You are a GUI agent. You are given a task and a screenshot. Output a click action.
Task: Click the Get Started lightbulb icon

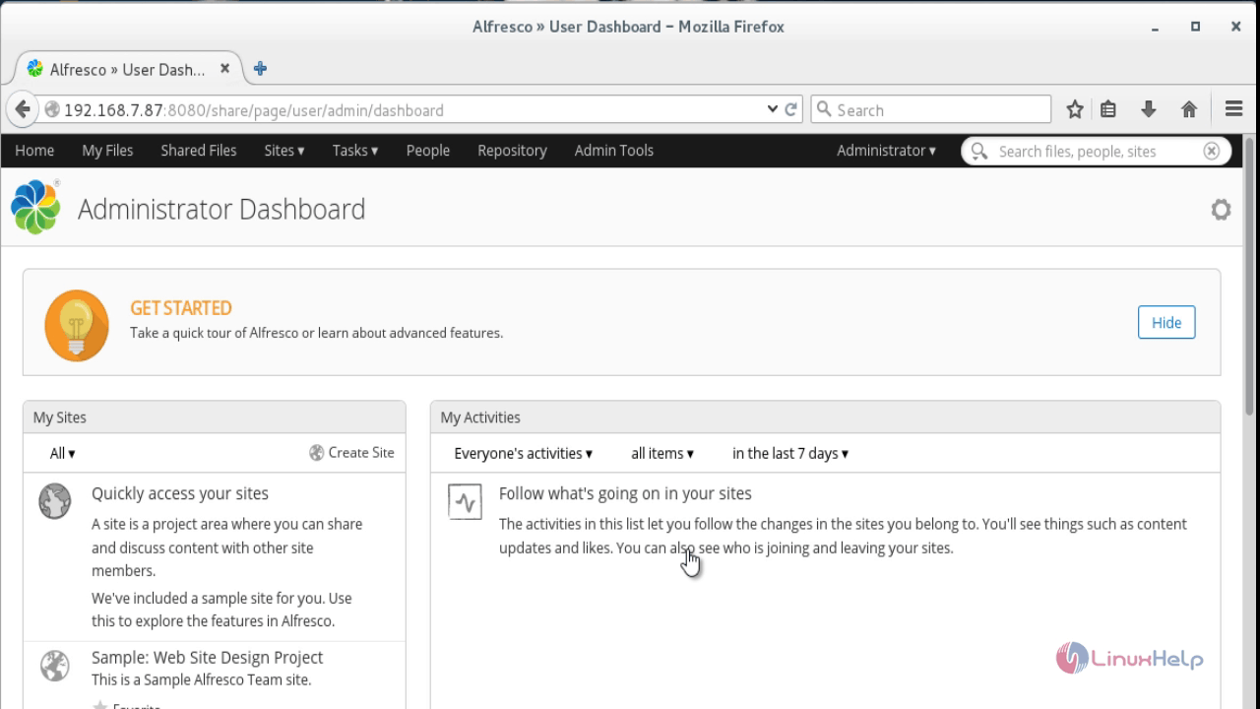(77, 325)
